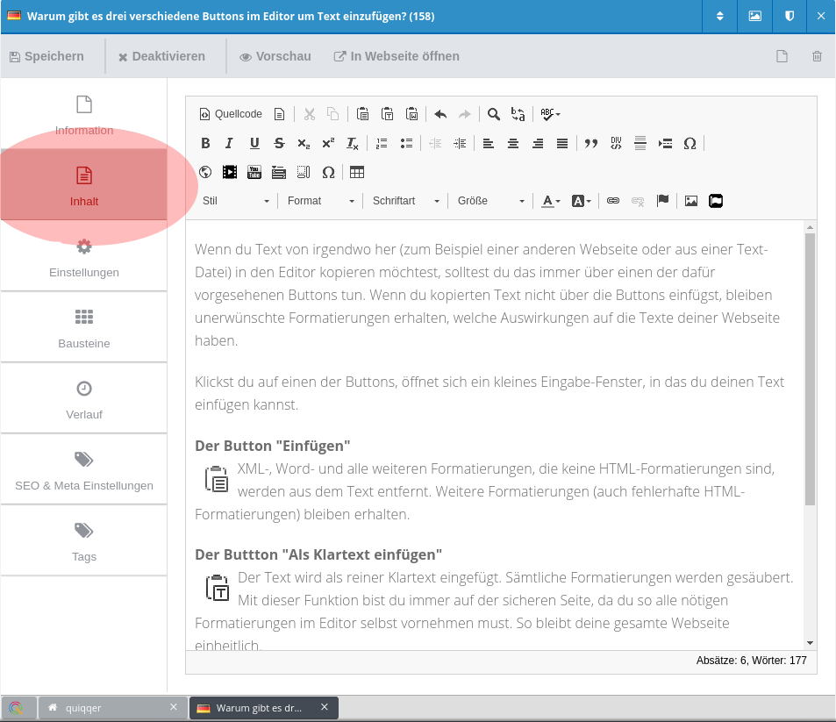This screenshot has width=836, height=722.
Task: Toggle bold formatting in the editor
Action: tap(205, 143)
